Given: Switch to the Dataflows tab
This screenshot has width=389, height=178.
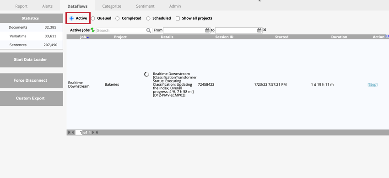Looking at the screenshot, I should pos(77,6).
